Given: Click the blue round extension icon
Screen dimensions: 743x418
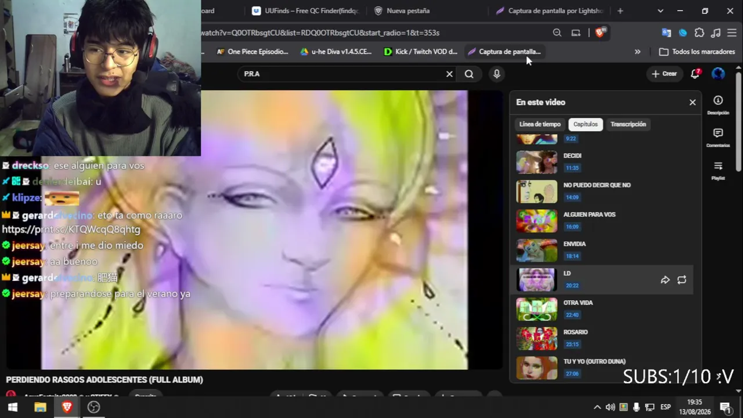Looking at the screenshot, I should tap(683, 33).
